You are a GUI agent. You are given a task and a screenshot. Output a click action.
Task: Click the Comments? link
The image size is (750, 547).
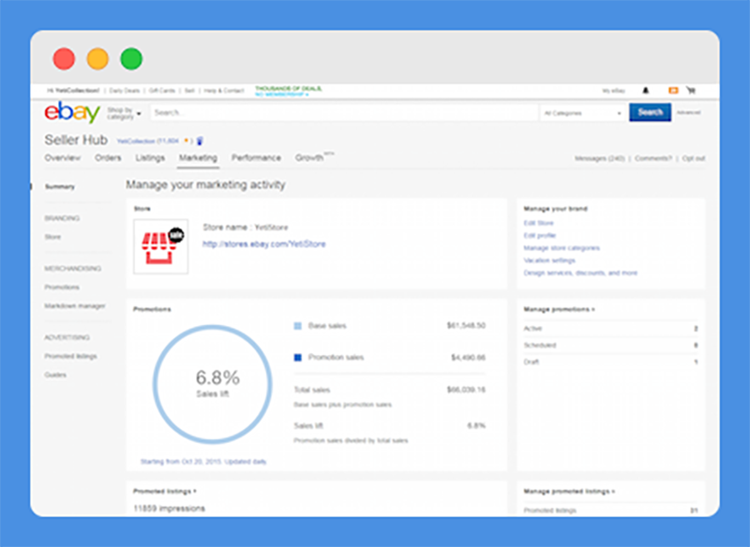click(653, 158)
